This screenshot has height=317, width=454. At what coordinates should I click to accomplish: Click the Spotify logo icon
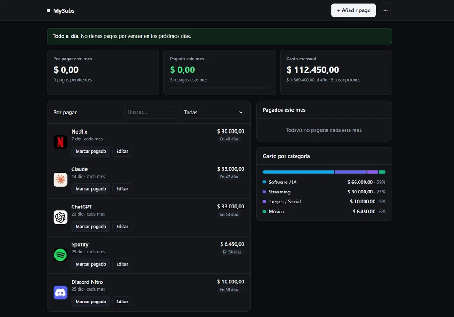pyautogui.click(x=60, y=255)
